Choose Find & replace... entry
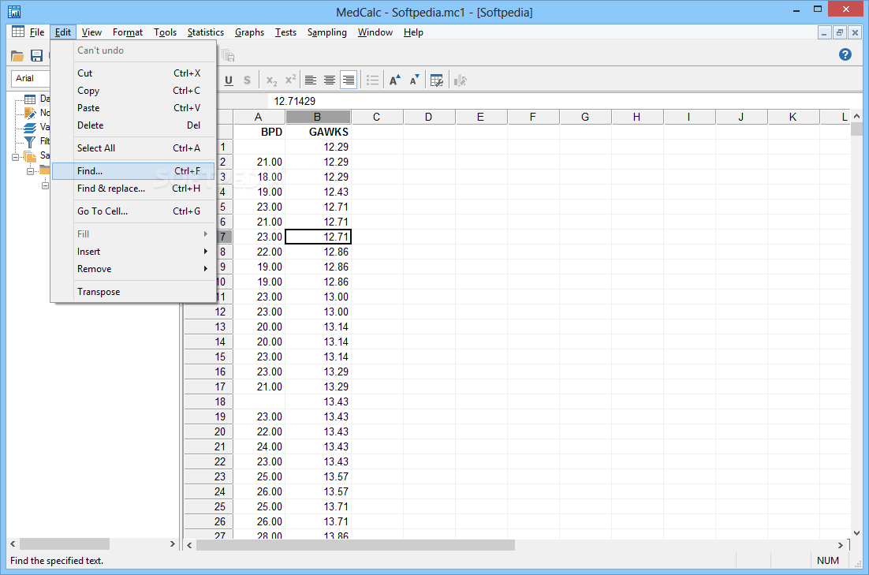 133,189
